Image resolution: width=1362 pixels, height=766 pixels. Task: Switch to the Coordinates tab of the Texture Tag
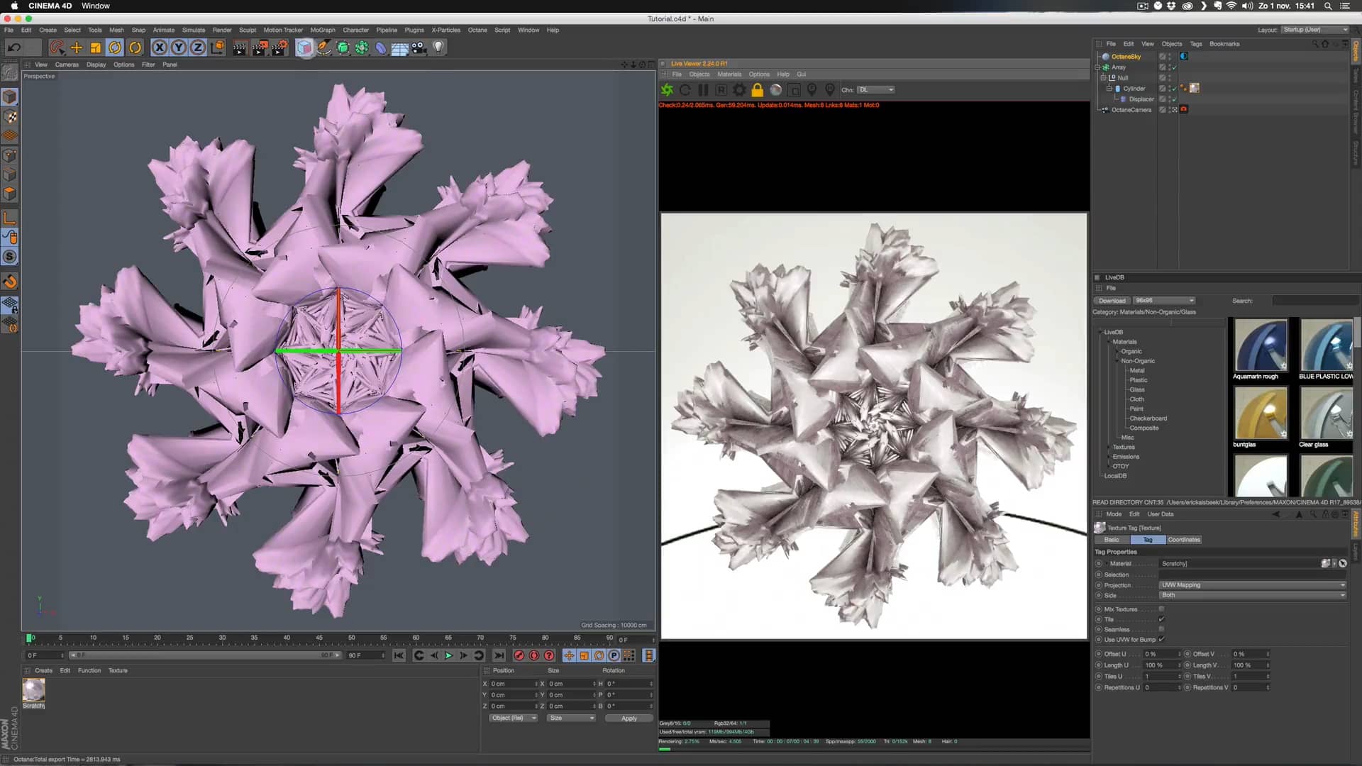(1183, 540)
